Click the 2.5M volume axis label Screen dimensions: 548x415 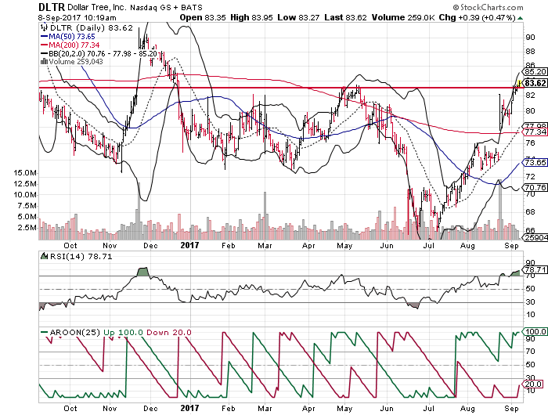coord(27,228)
